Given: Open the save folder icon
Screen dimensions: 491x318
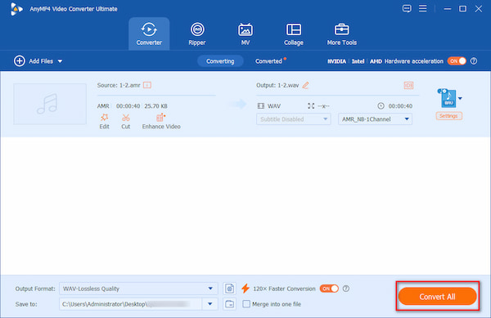Looking at the screenshot, I should [229, 304].
